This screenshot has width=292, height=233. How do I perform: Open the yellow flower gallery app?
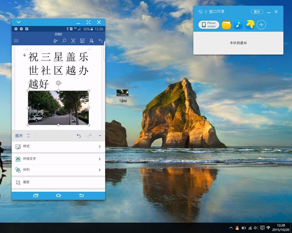250,25
